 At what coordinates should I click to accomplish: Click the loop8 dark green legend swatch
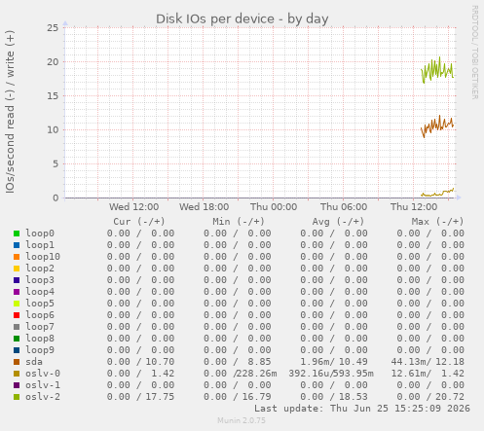coord(17,339)
